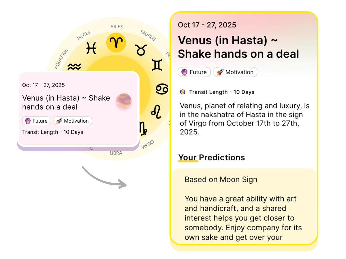Choose the Taurus zodiac symbol
Image resolution: width=346 pixels, height=259 pixels.
pos(141,50)
